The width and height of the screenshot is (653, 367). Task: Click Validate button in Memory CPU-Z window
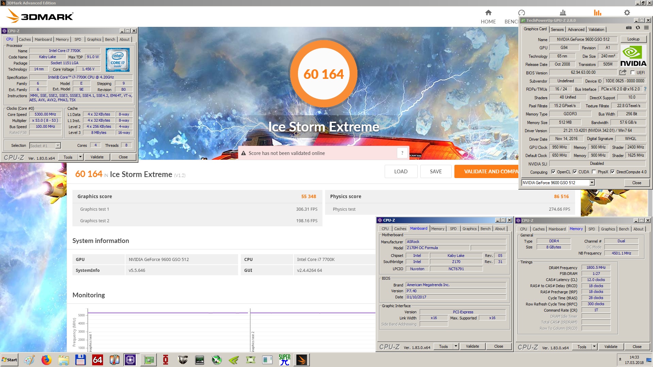[611, 347]
